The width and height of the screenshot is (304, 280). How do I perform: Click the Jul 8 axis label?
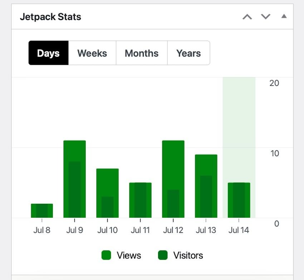42,230
